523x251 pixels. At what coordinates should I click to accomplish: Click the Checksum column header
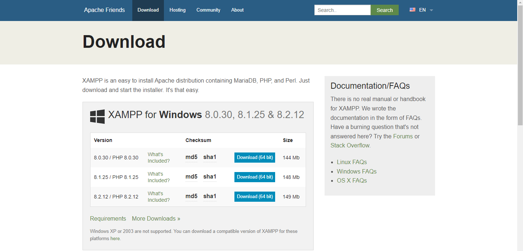198,140
